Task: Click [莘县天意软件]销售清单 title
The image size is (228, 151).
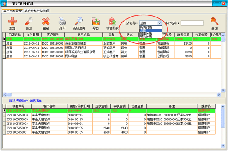Action: coord(25,101)
